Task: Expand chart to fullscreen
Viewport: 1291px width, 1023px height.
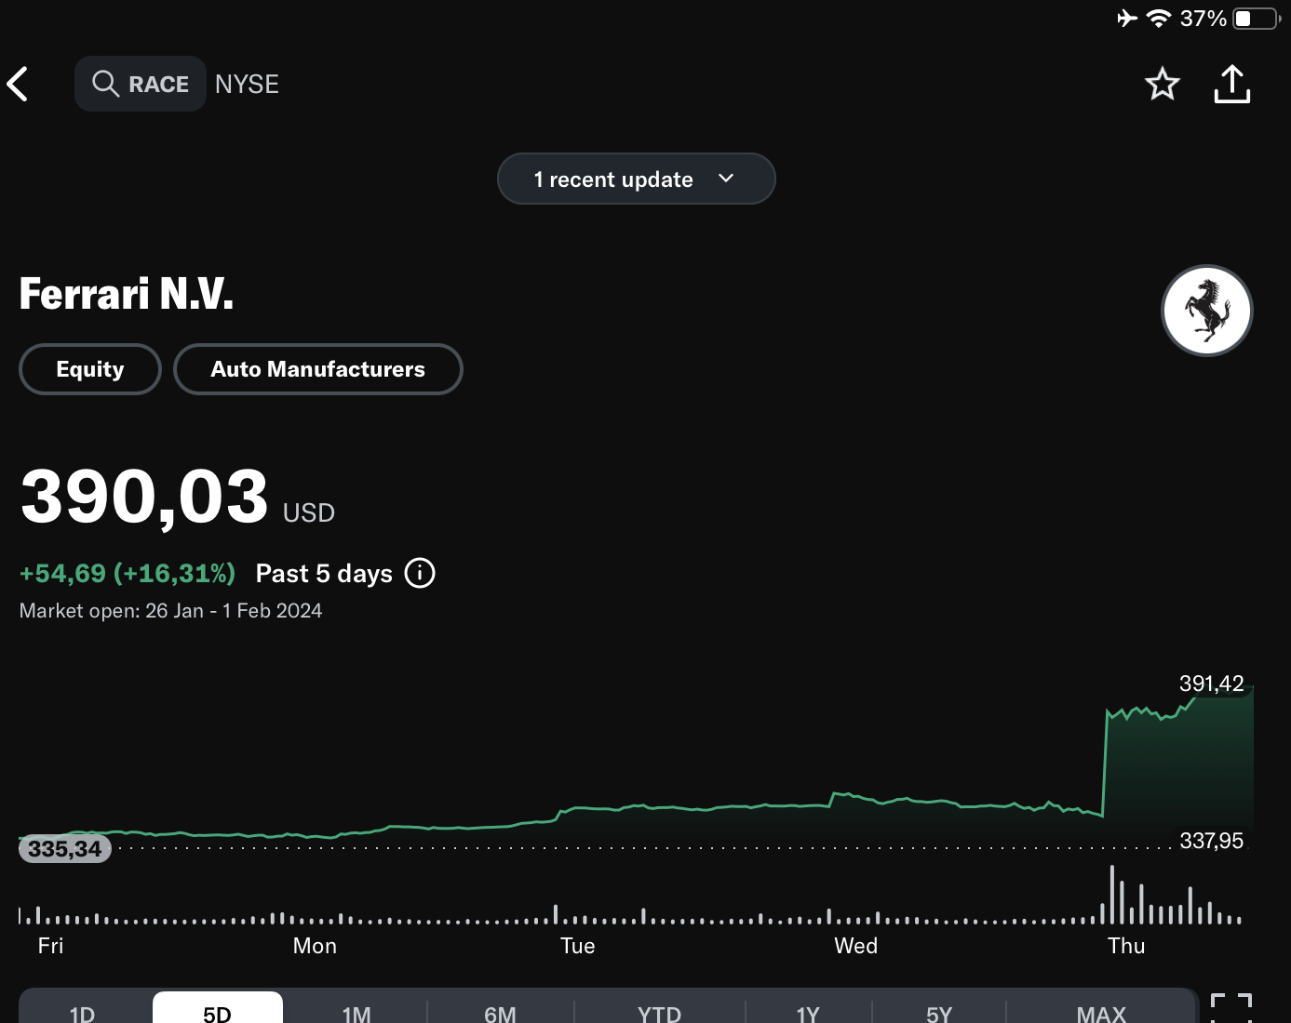Action: point(1230,1008)
